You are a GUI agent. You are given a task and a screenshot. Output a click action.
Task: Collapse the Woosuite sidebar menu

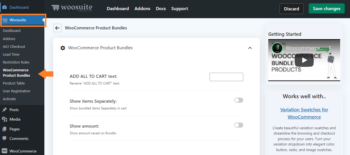[22, 20]
